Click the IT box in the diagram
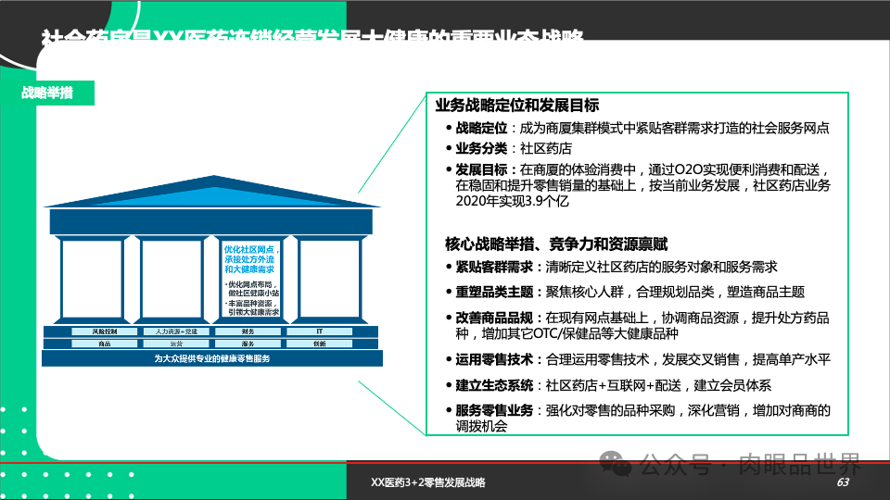 [x=320, y=331]
